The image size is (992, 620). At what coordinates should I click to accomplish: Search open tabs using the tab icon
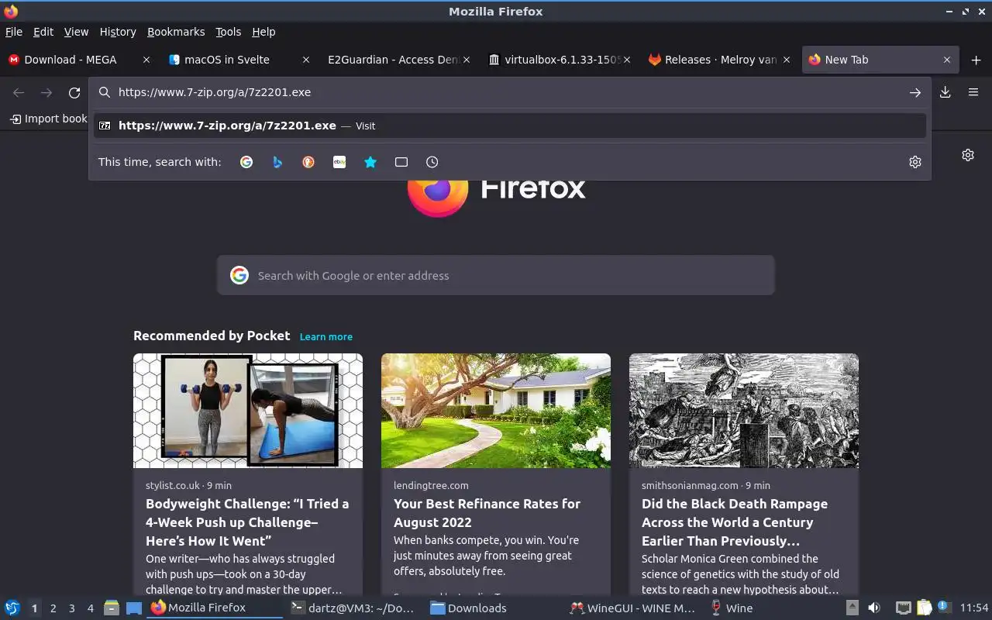click(x=401, y=162)
